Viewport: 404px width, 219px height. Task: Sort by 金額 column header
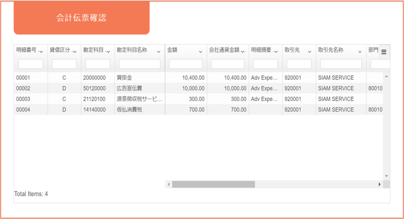(172, 50)
